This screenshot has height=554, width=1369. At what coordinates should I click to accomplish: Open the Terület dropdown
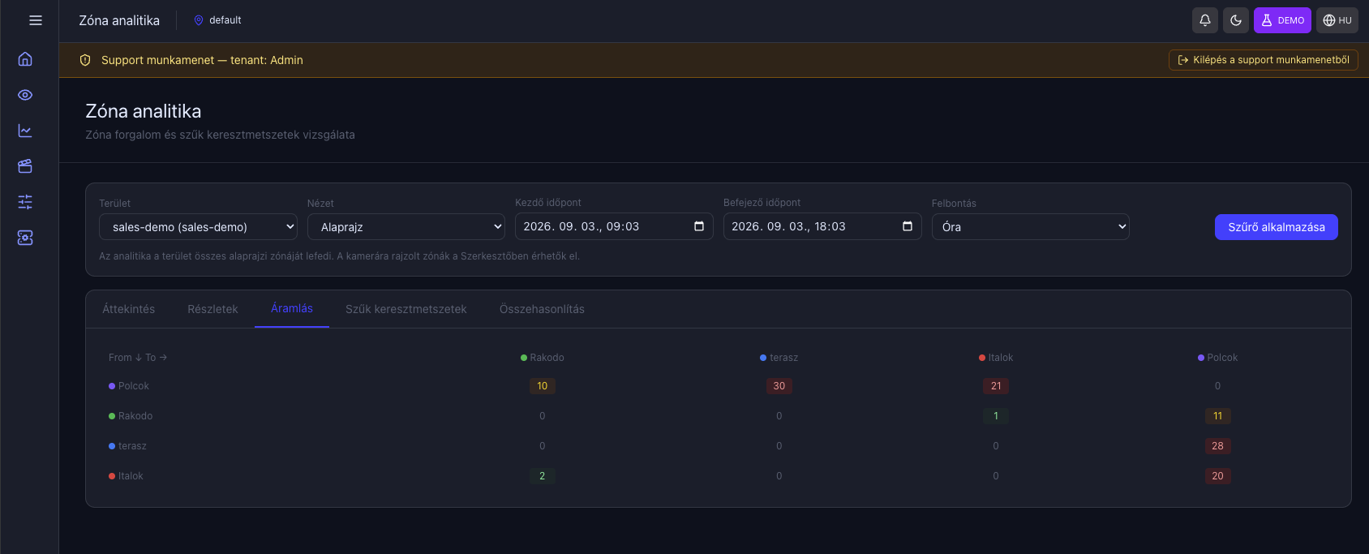(198, 227)
